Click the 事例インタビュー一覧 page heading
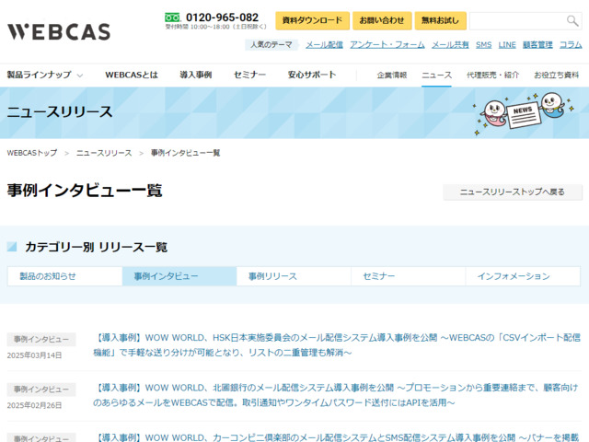Image resolution: width=589 pixels, height=442 pixels. [85, 191]
